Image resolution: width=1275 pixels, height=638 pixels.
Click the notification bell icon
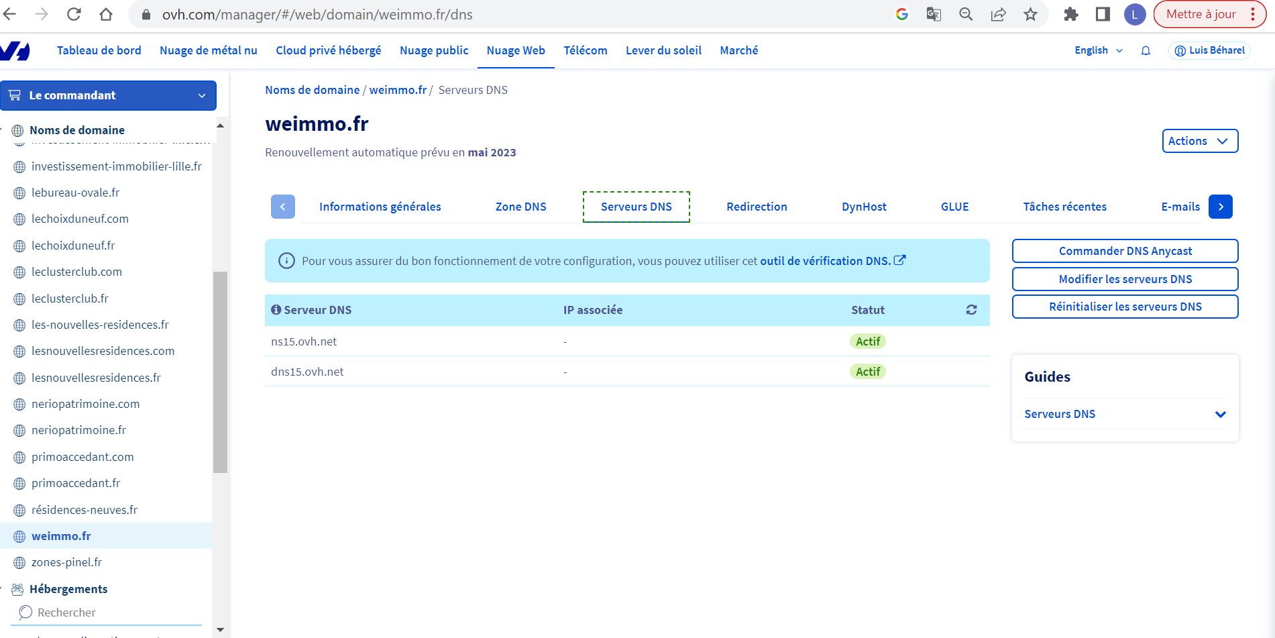(x=1146, y=51)
